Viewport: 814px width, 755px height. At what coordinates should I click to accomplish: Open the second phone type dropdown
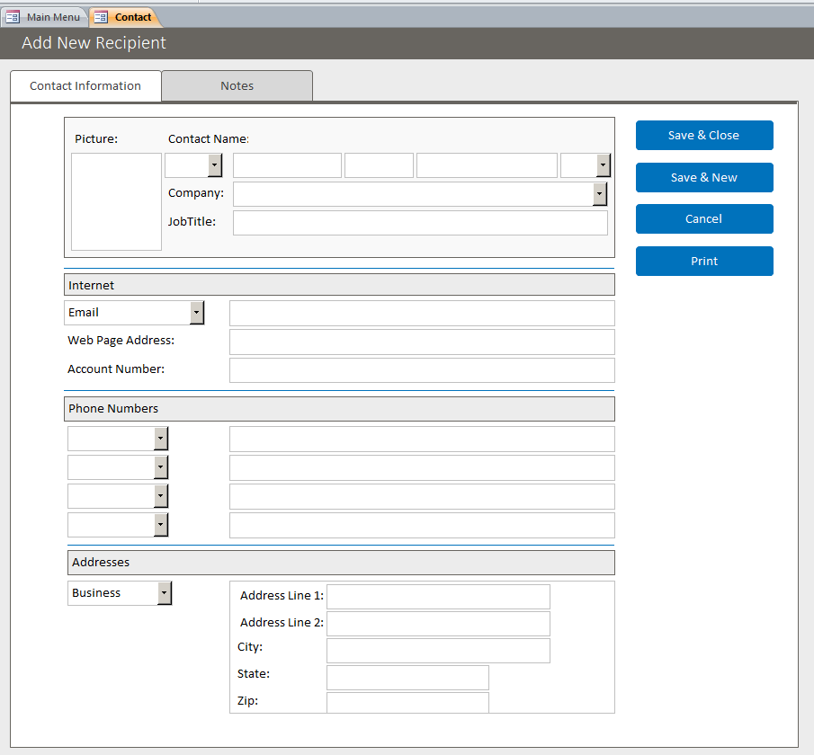pos(161,466)
